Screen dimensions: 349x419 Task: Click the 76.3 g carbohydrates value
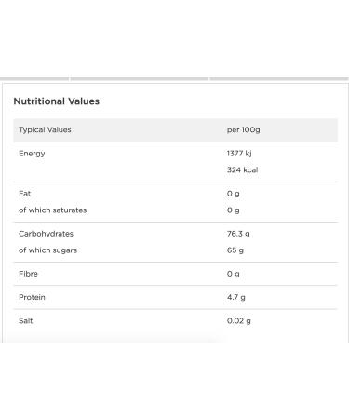click(x=238, y=234)
